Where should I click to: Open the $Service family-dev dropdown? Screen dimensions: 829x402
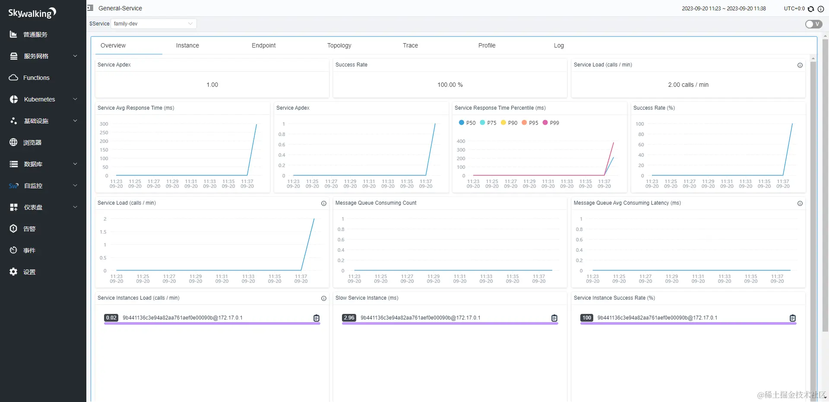click(x=154, y=24)
